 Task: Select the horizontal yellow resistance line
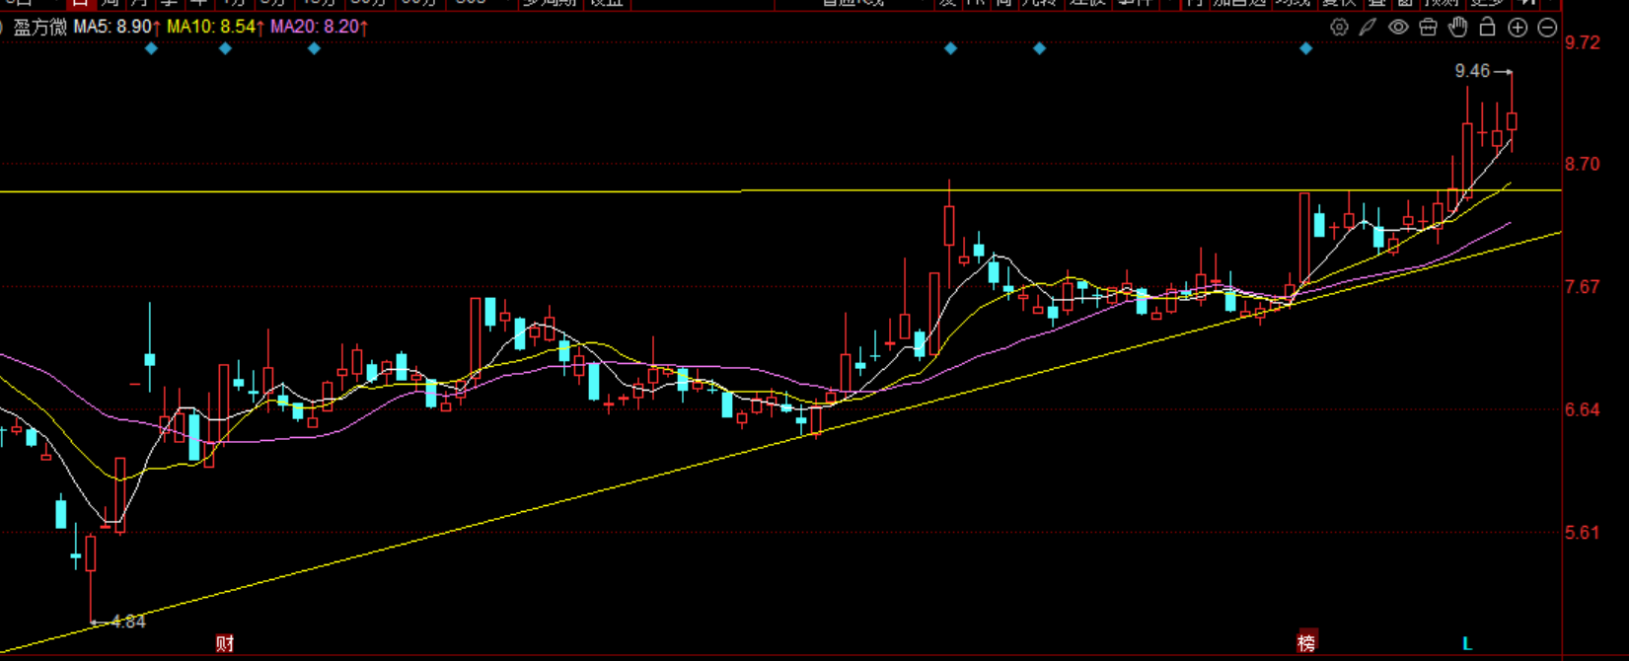pyautogui.click(x=779, y=190)
